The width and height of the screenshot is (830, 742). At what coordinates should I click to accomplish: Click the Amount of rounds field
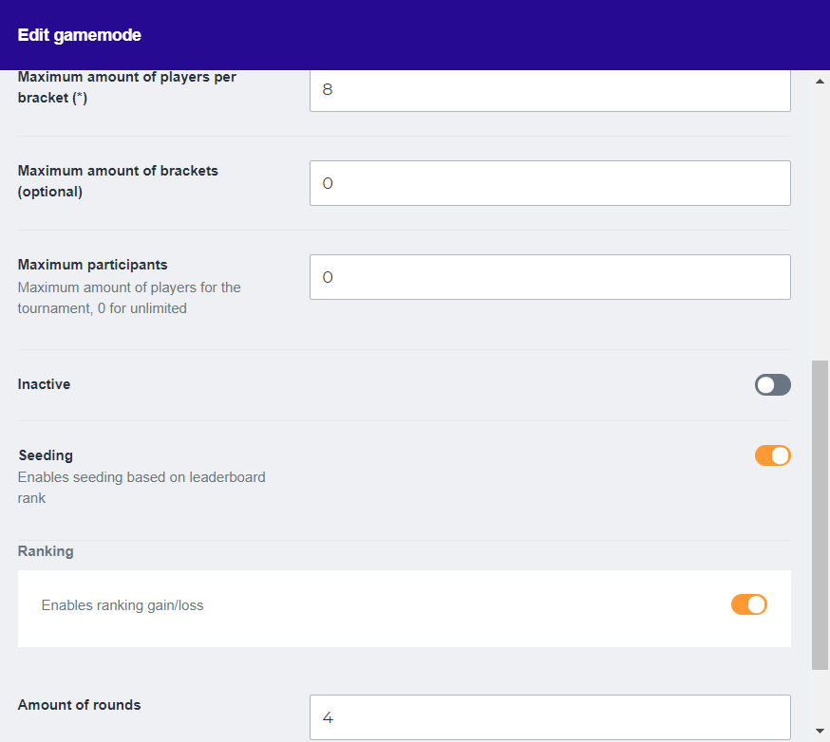tap(549, 717)
